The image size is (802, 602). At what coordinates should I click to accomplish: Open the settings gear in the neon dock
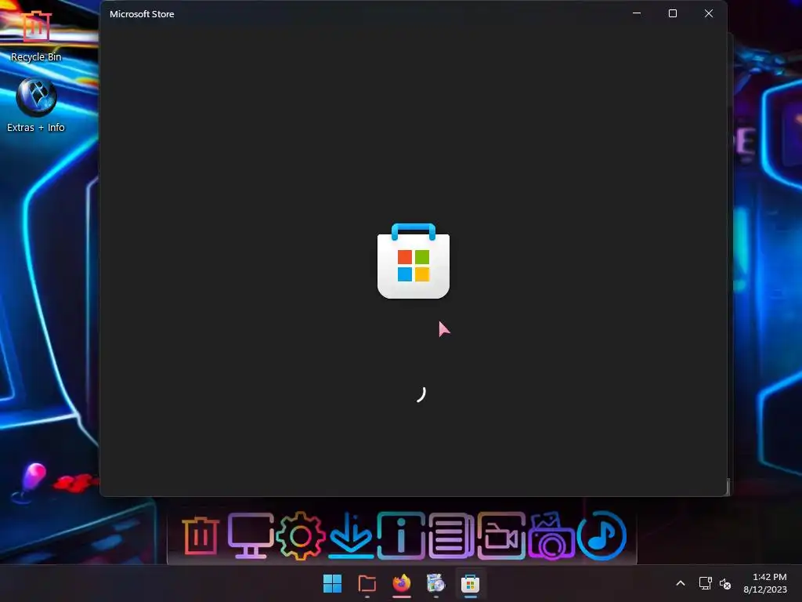(x=300, y=536)
